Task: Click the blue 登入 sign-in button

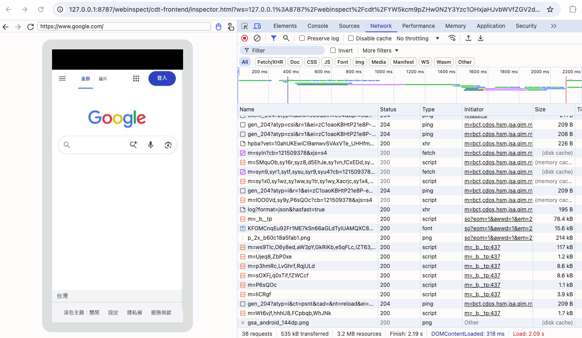Action: tap(162, 78)
